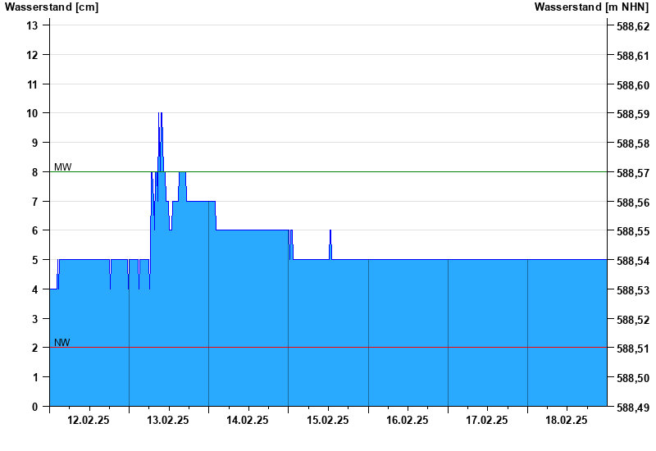Select the 15.02.25 date on the x-axis

(327, 421)
